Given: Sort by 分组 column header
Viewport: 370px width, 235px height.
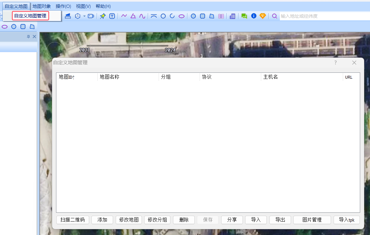Looking at the screenshot, I should (179, 77).
